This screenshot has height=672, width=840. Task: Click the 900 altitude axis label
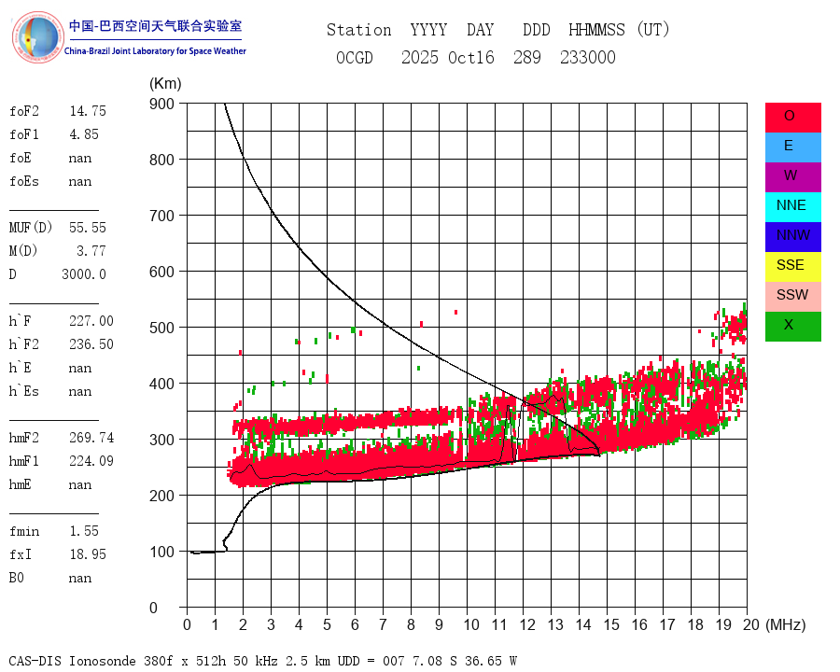[x=161, y=104]
